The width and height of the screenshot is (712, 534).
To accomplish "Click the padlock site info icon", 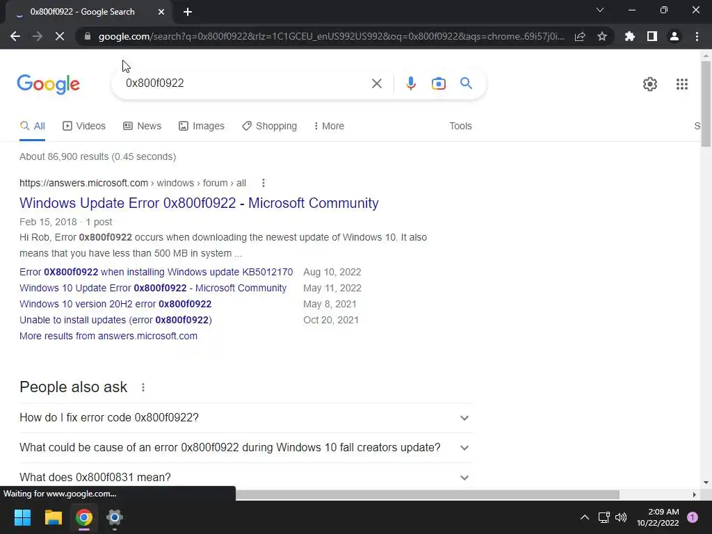I will tap(88, 36).
